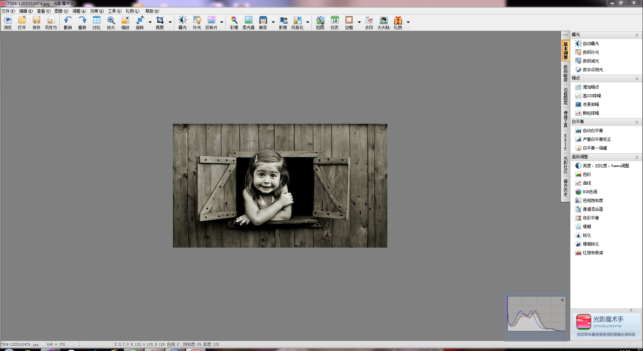
Task: Redo with the 重做 arrow icon
Action: point(82,23)
